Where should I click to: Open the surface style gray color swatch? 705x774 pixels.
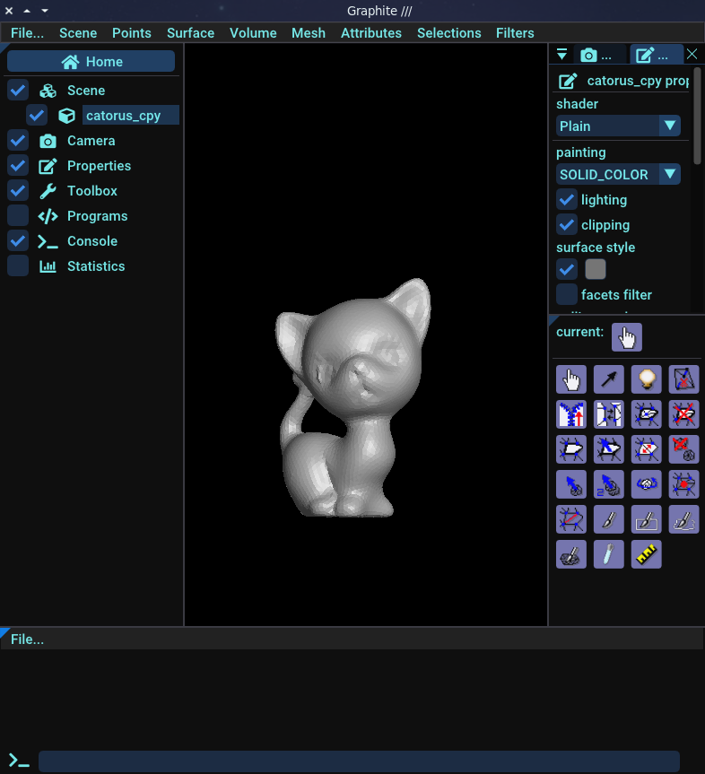point(596,270)
